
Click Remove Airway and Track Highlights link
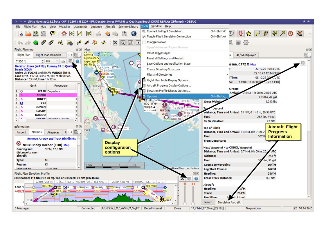tap(51, 138)
